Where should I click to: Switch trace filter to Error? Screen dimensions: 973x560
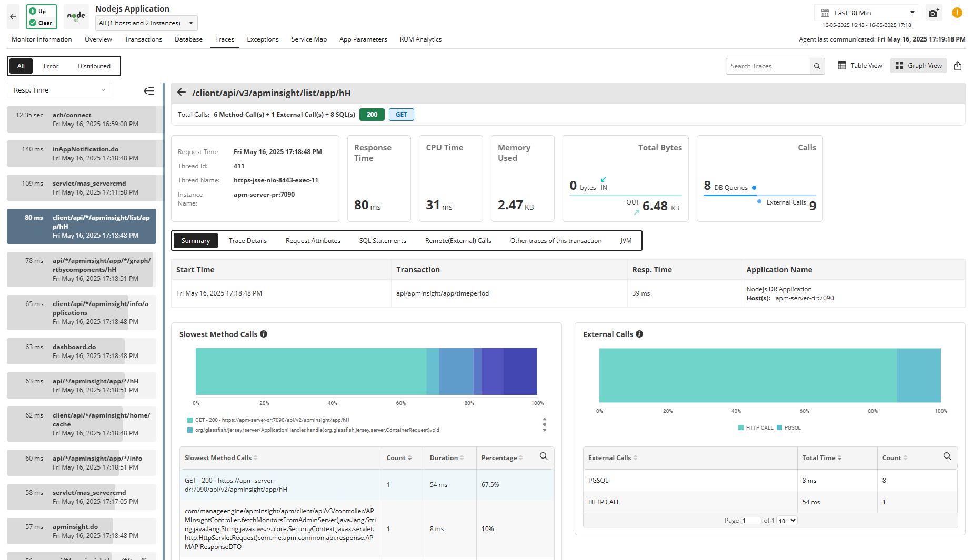click(51, 66)
